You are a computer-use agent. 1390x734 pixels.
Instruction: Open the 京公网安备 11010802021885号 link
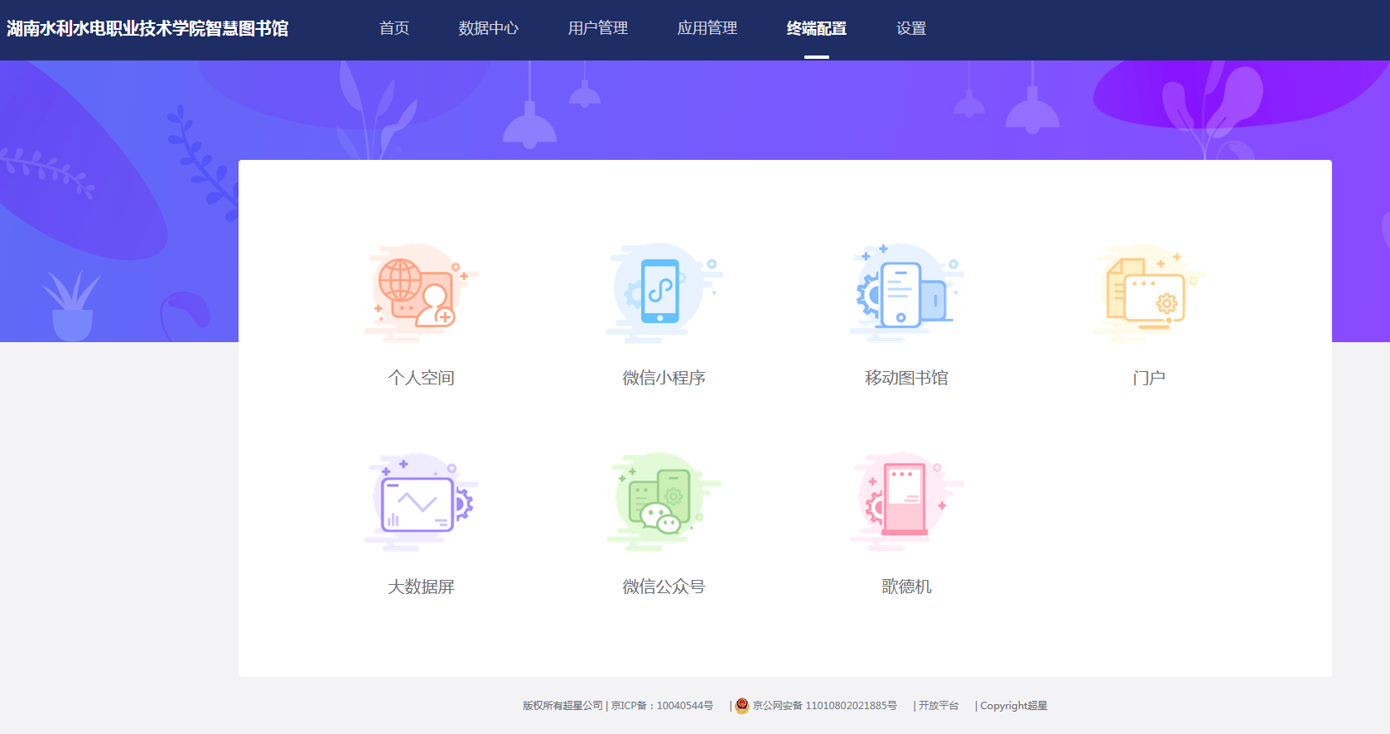pyautogui.click(x=824, y=706)
